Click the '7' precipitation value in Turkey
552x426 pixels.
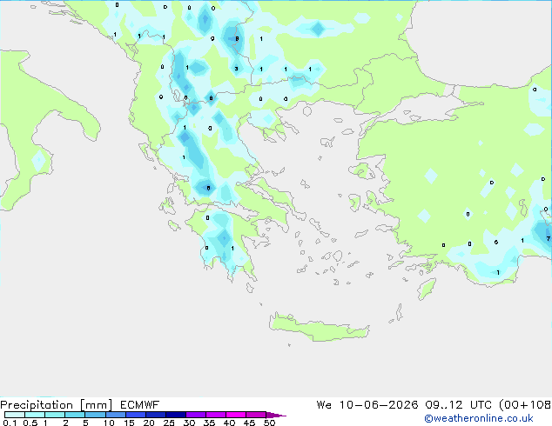tap(548, 239)
